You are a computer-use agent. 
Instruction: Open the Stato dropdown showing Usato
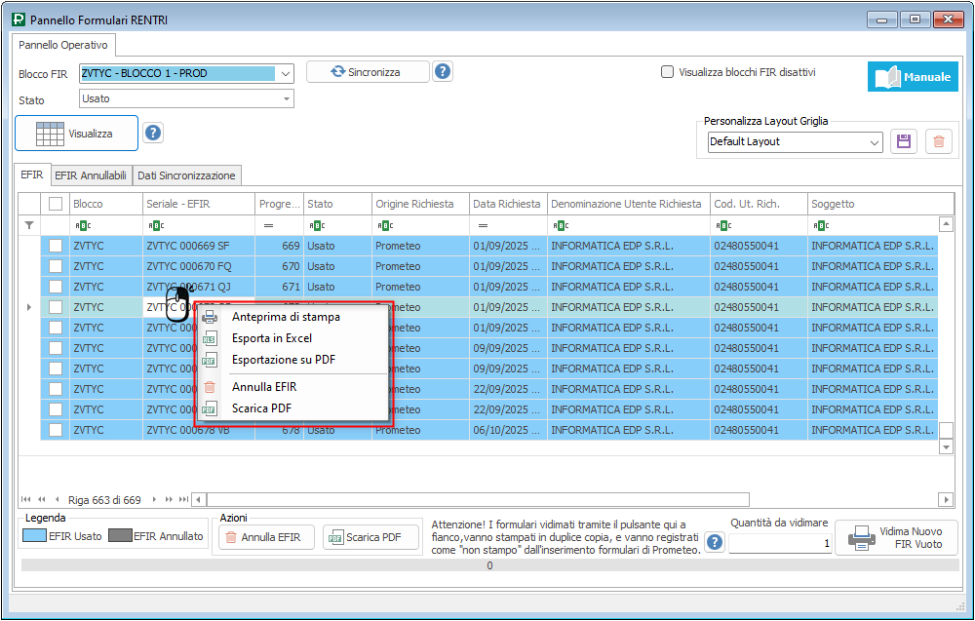tap(286, 98)
